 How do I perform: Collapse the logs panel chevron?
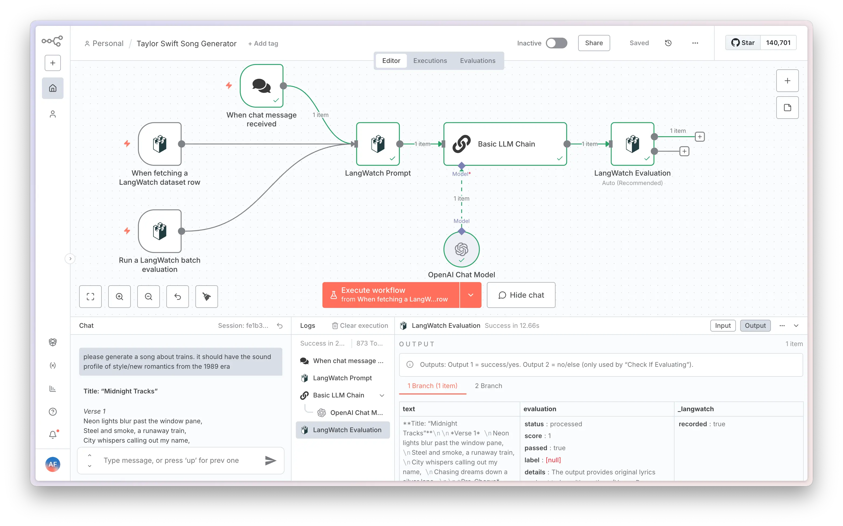click(796, 326)
